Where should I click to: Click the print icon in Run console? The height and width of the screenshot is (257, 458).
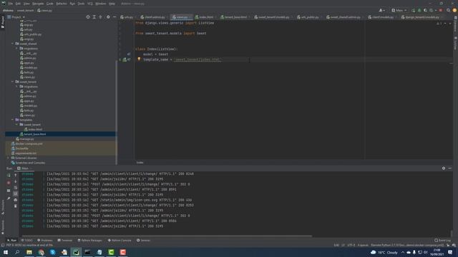[x=16, y=200]
